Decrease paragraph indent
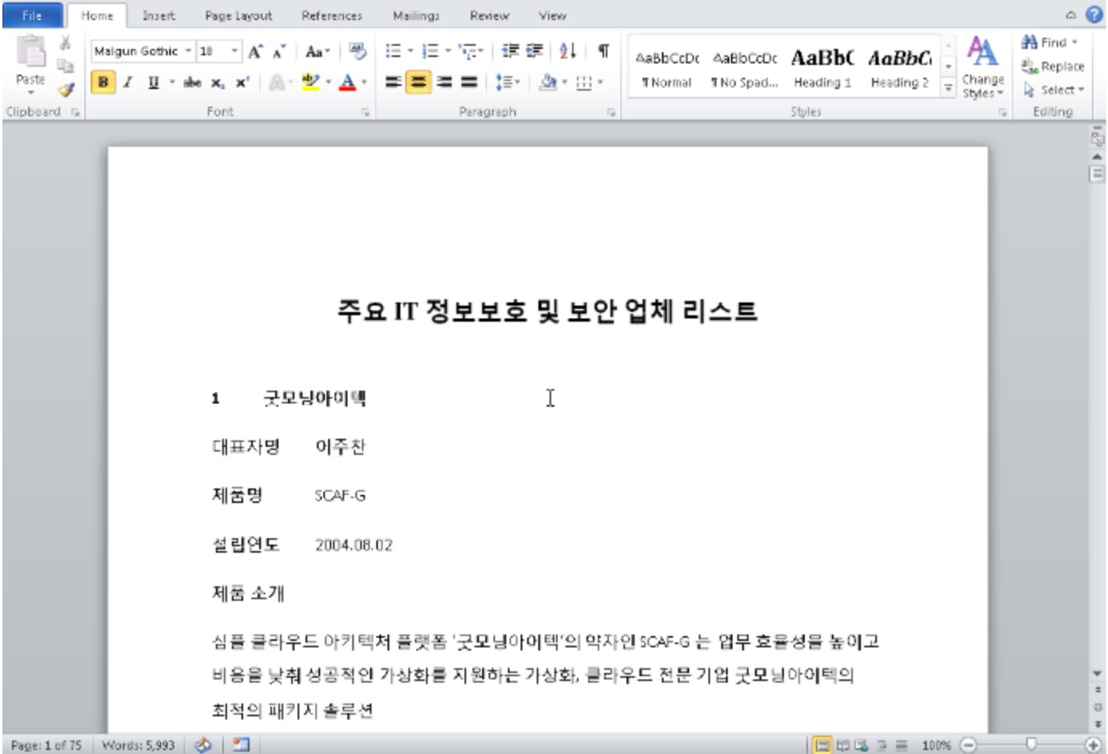 510,51
